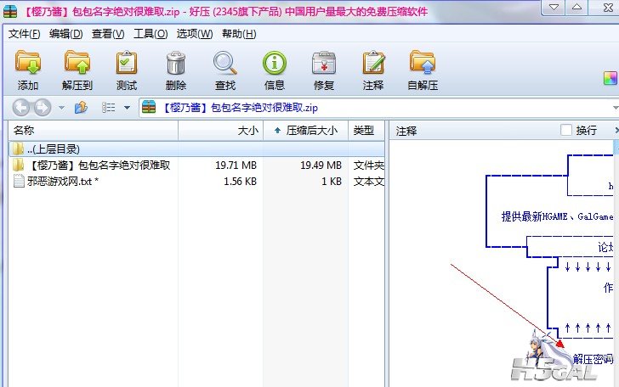This screenshot has height=387, width=619.
Task: Click the comment panel vertical scrollbar
Action: [616, 263]
